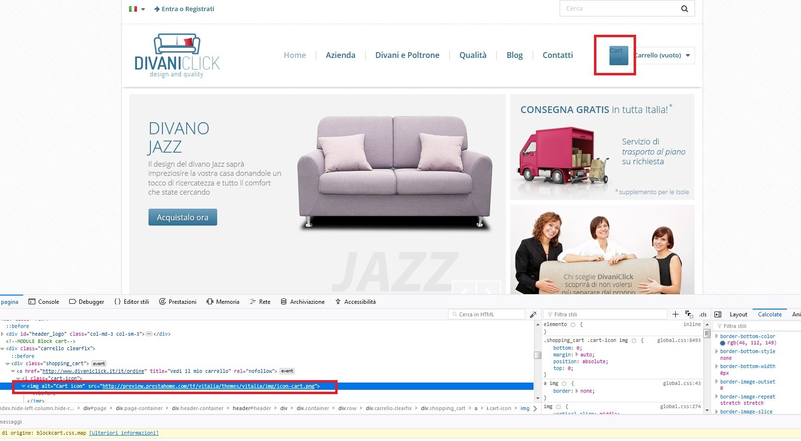Select the i.cart-icon breadcrumb

(x=499, y=409)
